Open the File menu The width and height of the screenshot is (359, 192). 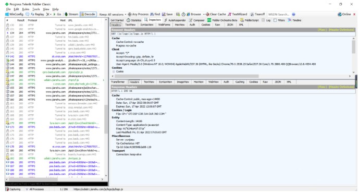point(8,9)
